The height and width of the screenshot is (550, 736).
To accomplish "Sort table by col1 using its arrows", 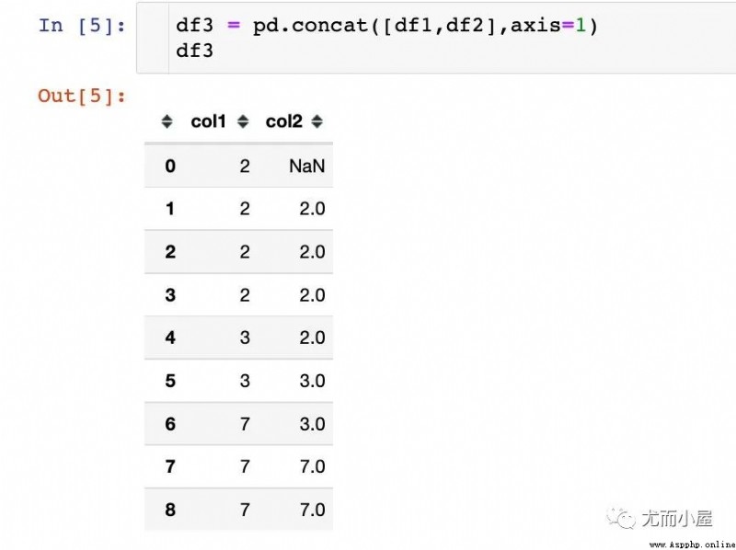I will click(243, 121).
